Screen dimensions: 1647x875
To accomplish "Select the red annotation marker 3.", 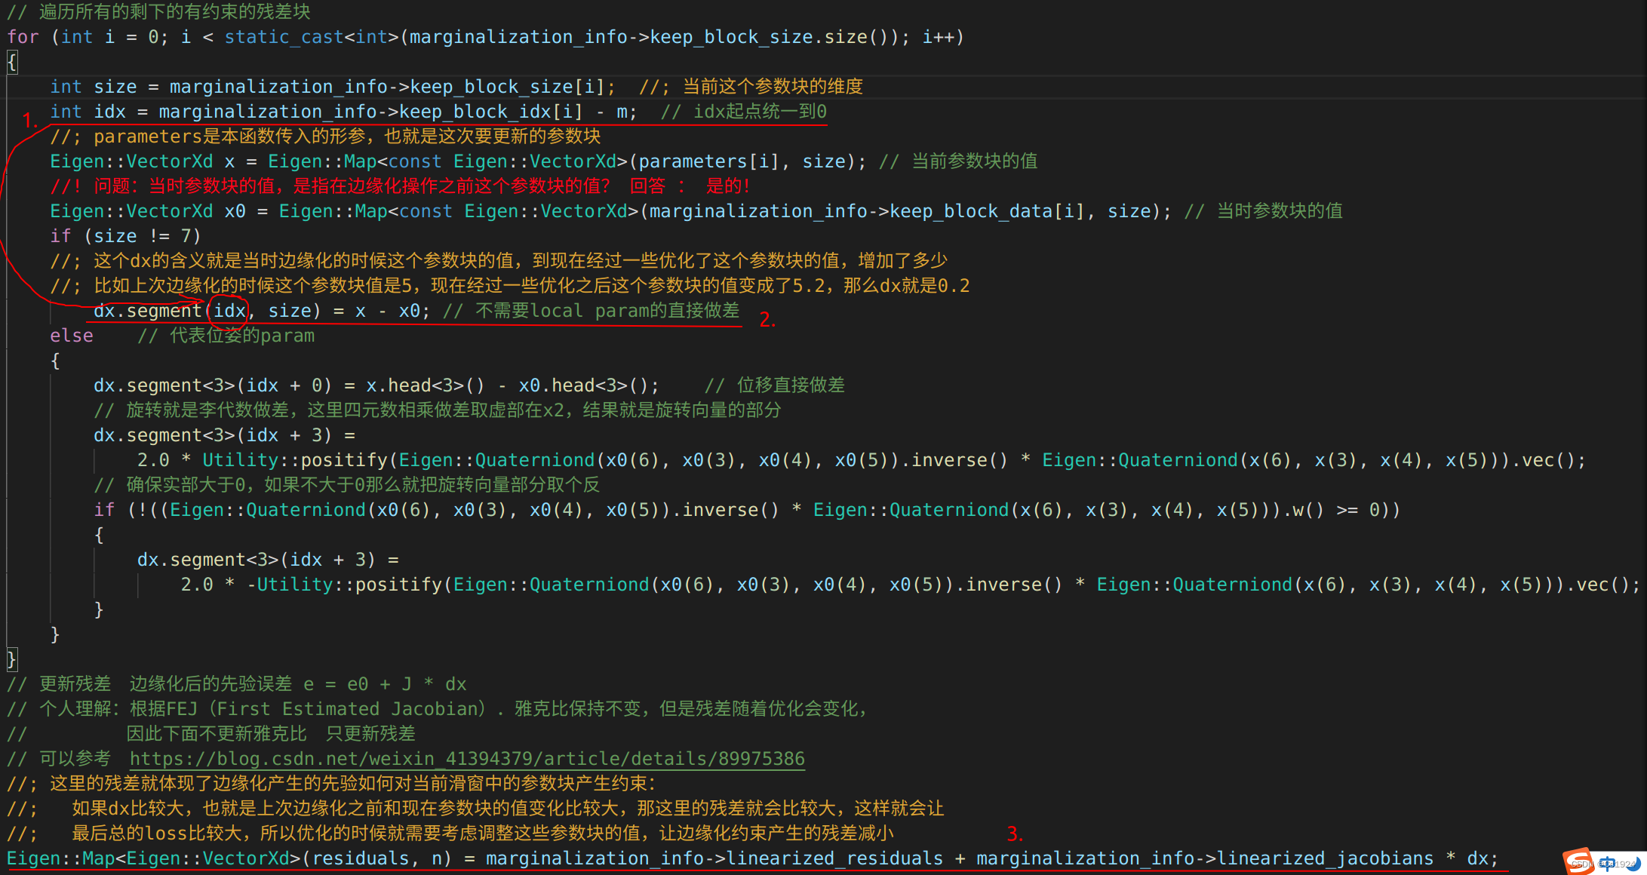I will pos(1016,834).
